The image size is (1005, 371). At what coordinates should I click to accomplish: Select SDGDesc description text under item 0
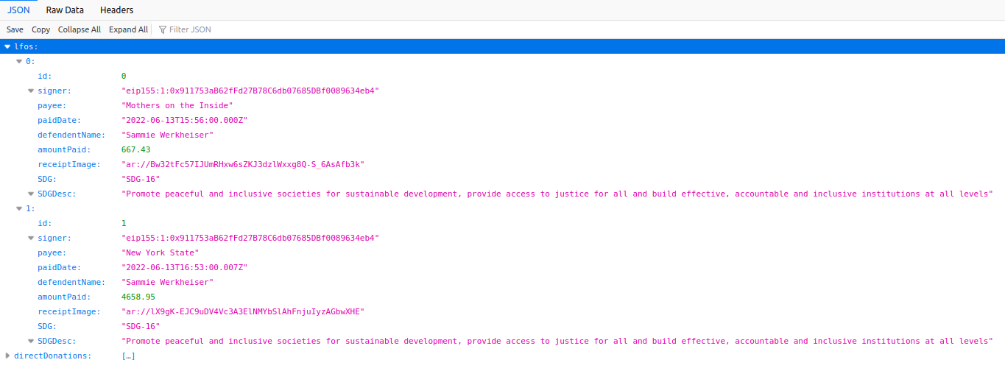[x=557, y=194]
